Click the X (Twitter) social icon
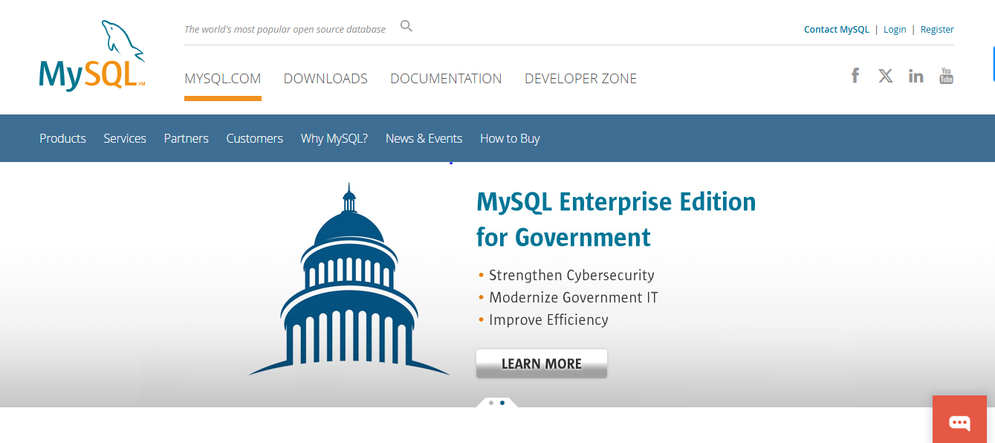Image resolution: width=995 pixels, height=443 pixels. coord(885,75)
